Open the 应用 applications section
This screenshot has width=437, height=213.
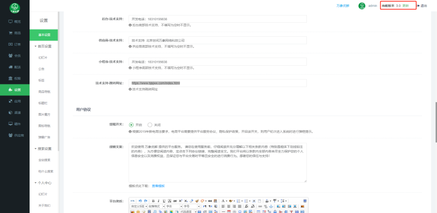point(15,101)
